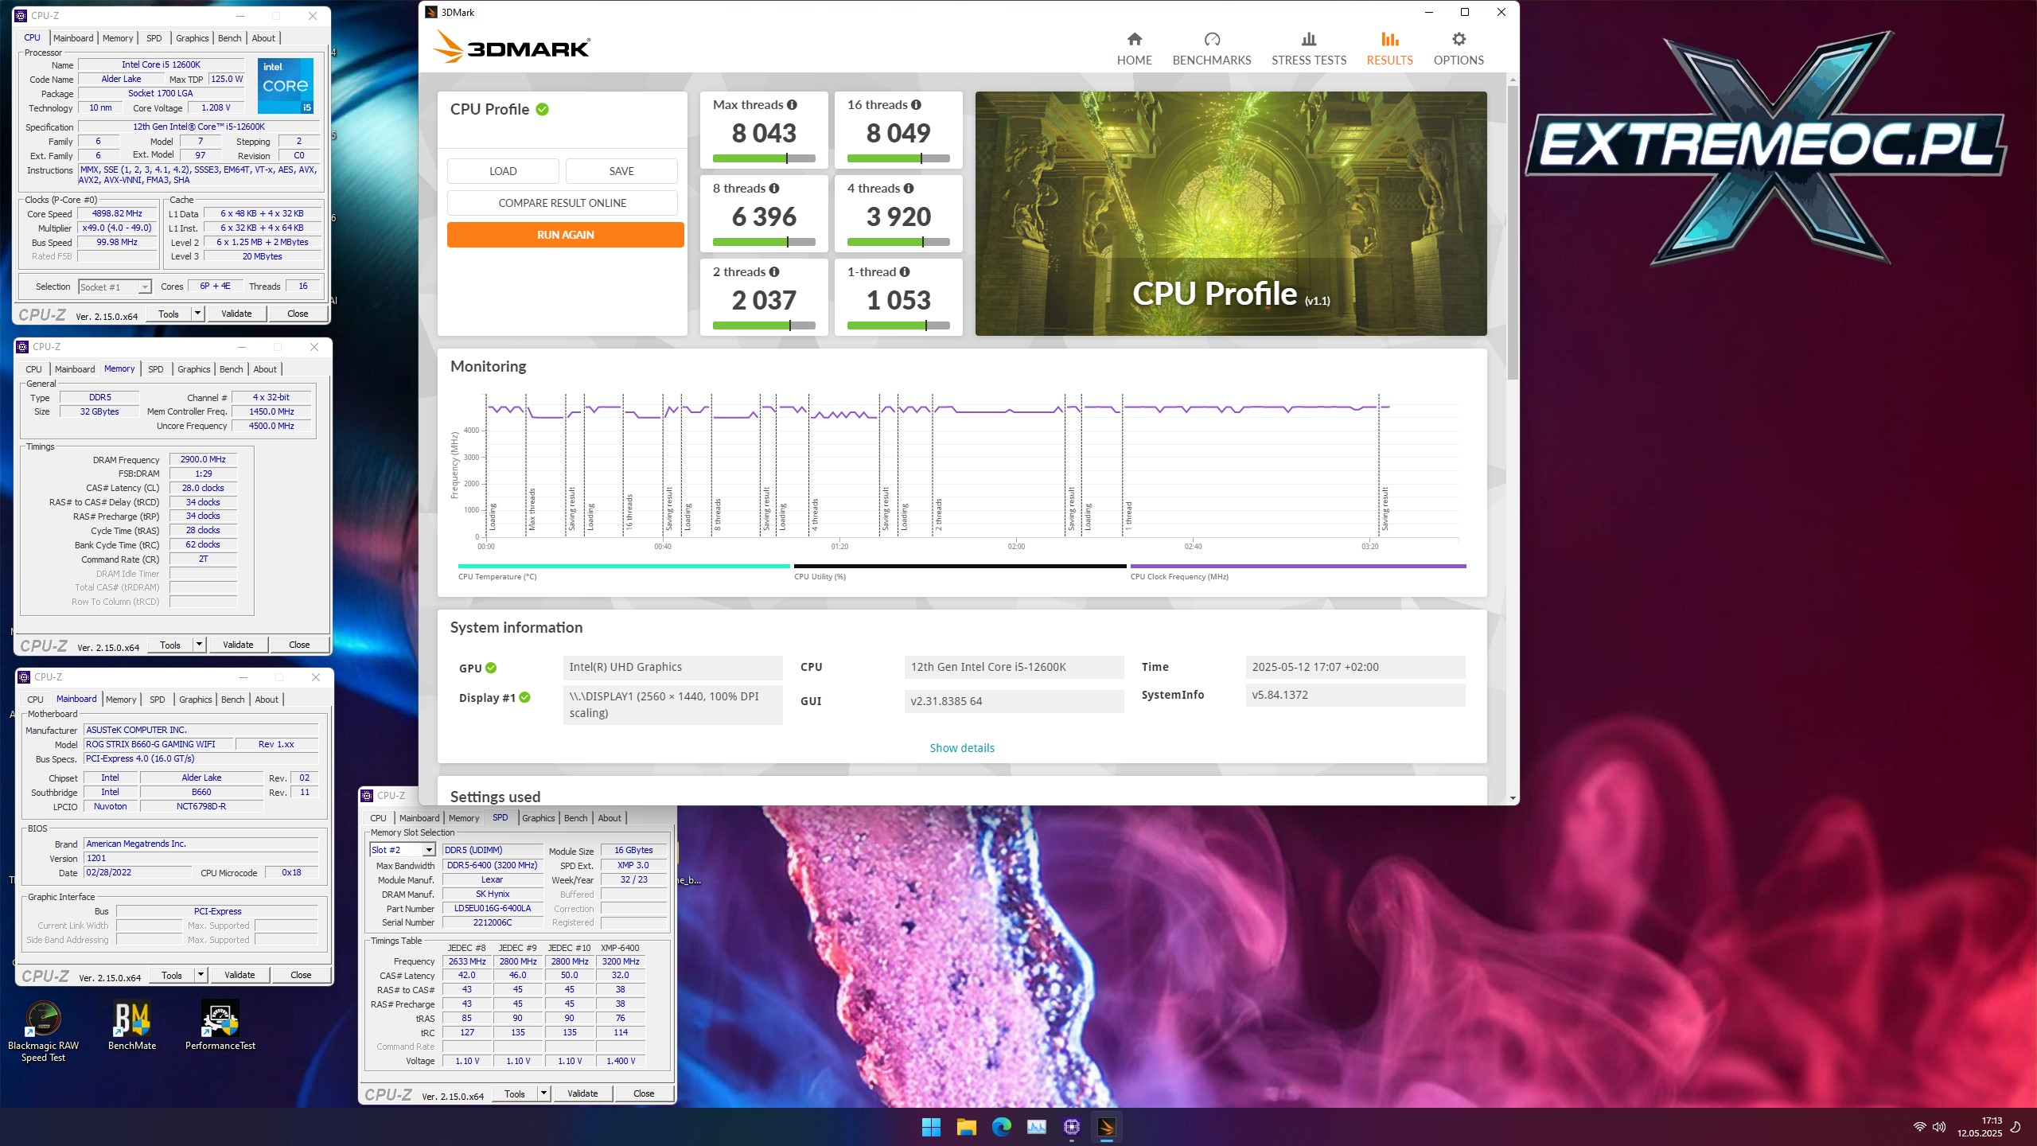The height and width of the screenshot is (1146, 2037).
Task: Expand Tools arrow in the CPU-Z CPU window
Action: [197, 314]
